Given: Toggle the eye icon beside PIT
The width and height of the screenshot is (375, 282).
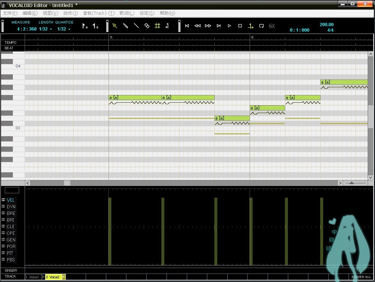Looking at the screenshot, I should 3,253.
